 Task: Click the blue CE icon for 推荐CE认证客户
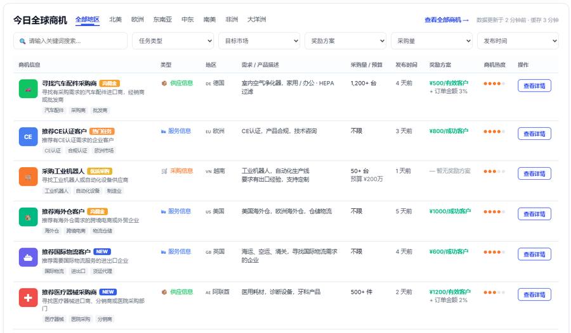tap(28, 137)
